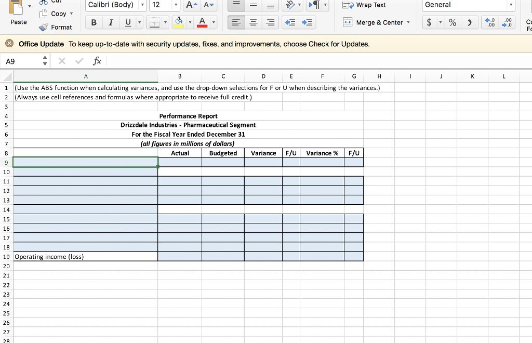This screenshot has height=343, width=532.
Task: Apply bold formatting
Action: tap(94, 22)
